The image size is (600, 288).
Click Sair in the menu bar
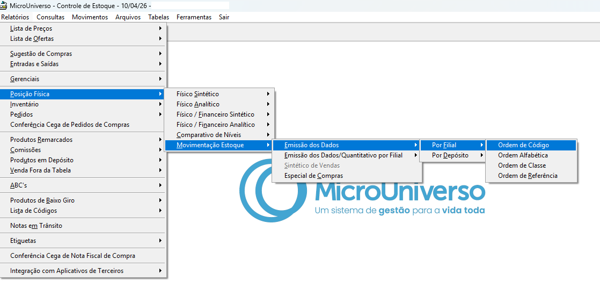224,17
